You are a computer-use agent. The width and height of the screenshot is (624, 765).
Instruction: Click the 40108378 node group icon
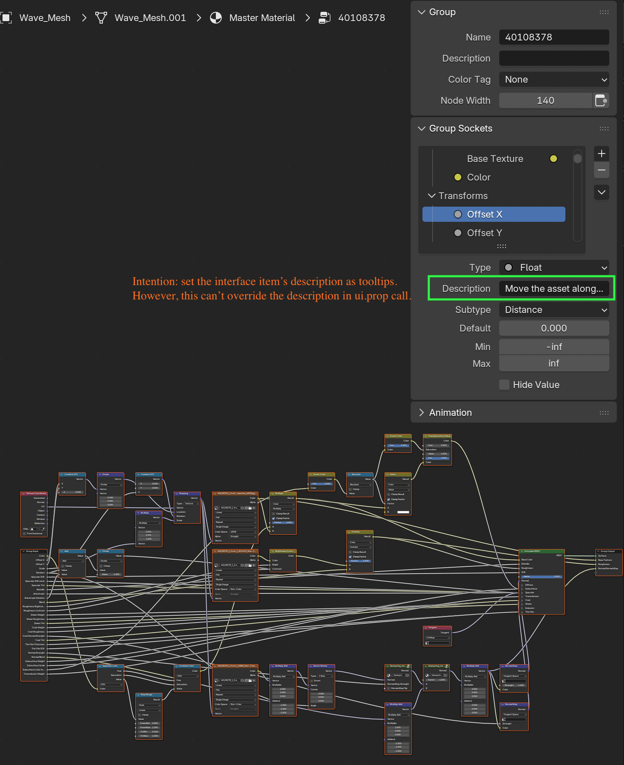[325, 18]
